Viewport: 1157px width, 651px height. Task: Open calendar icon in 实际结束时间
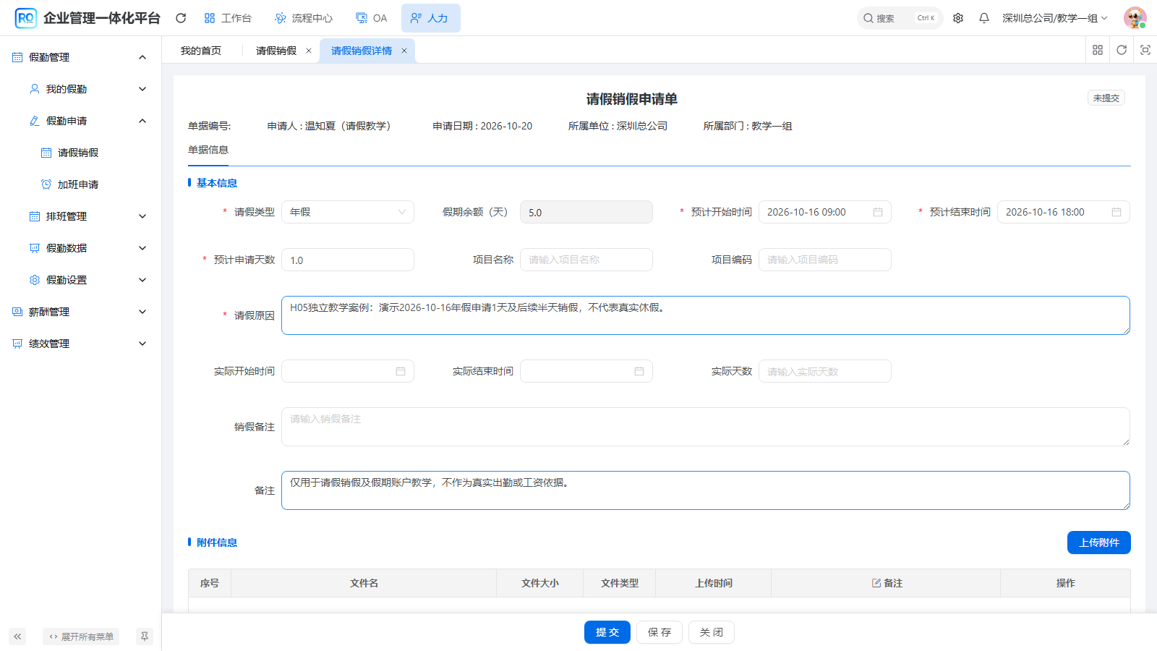click(639, 371)
